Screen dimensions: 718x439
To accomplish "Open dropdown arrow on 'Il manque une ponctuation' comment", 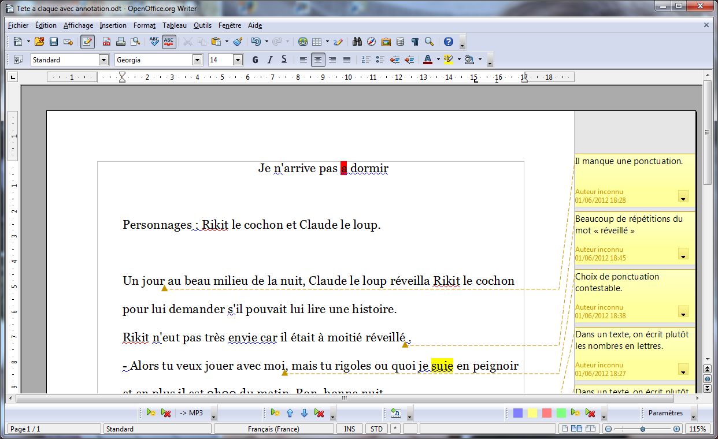I will tap(683, 197).
